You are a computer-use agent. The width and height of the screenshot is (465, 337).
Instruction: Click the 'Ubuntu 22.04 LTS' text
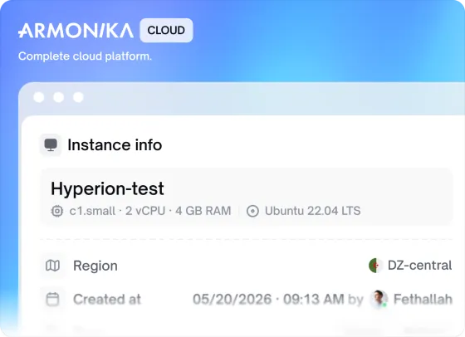[x=312, y=211]
